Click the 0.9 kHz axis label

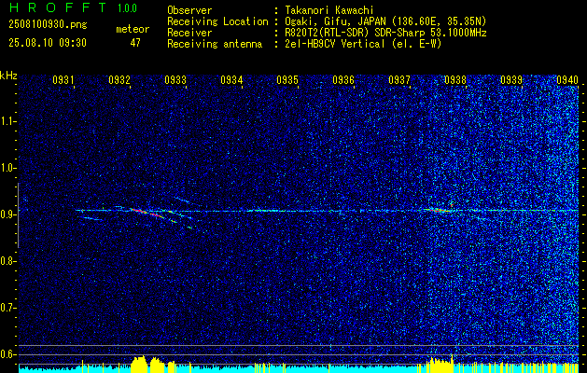tap(7, 214)
